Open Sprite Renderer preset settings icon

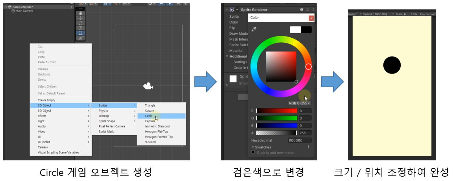coord(307,10)
